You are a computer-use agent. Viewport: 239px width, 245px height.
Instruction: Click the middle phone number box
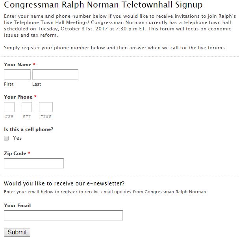[x=27, y=107]
